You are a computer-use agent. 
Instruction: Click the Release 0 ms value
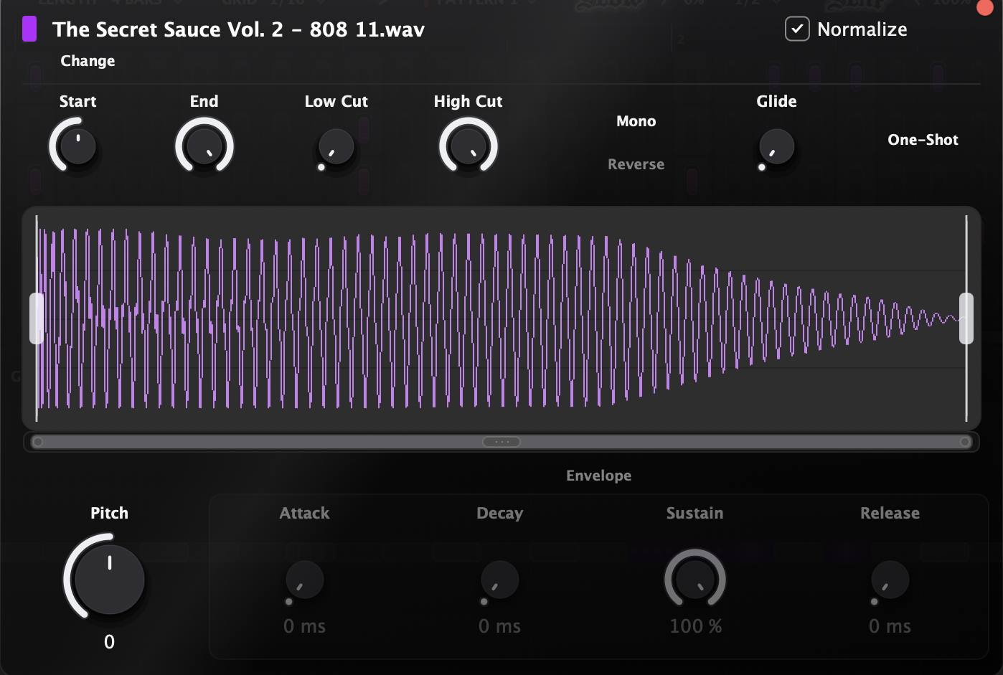tap(890, 626)
